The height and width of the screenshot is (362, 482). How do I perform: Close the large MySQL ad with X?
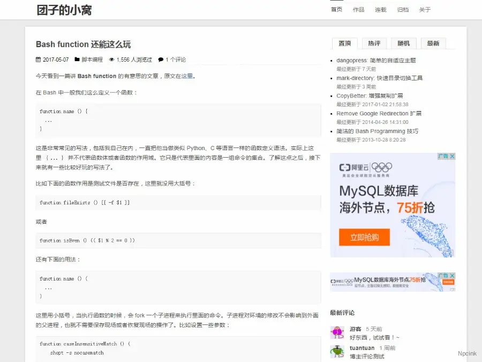(x=452, y=157)
